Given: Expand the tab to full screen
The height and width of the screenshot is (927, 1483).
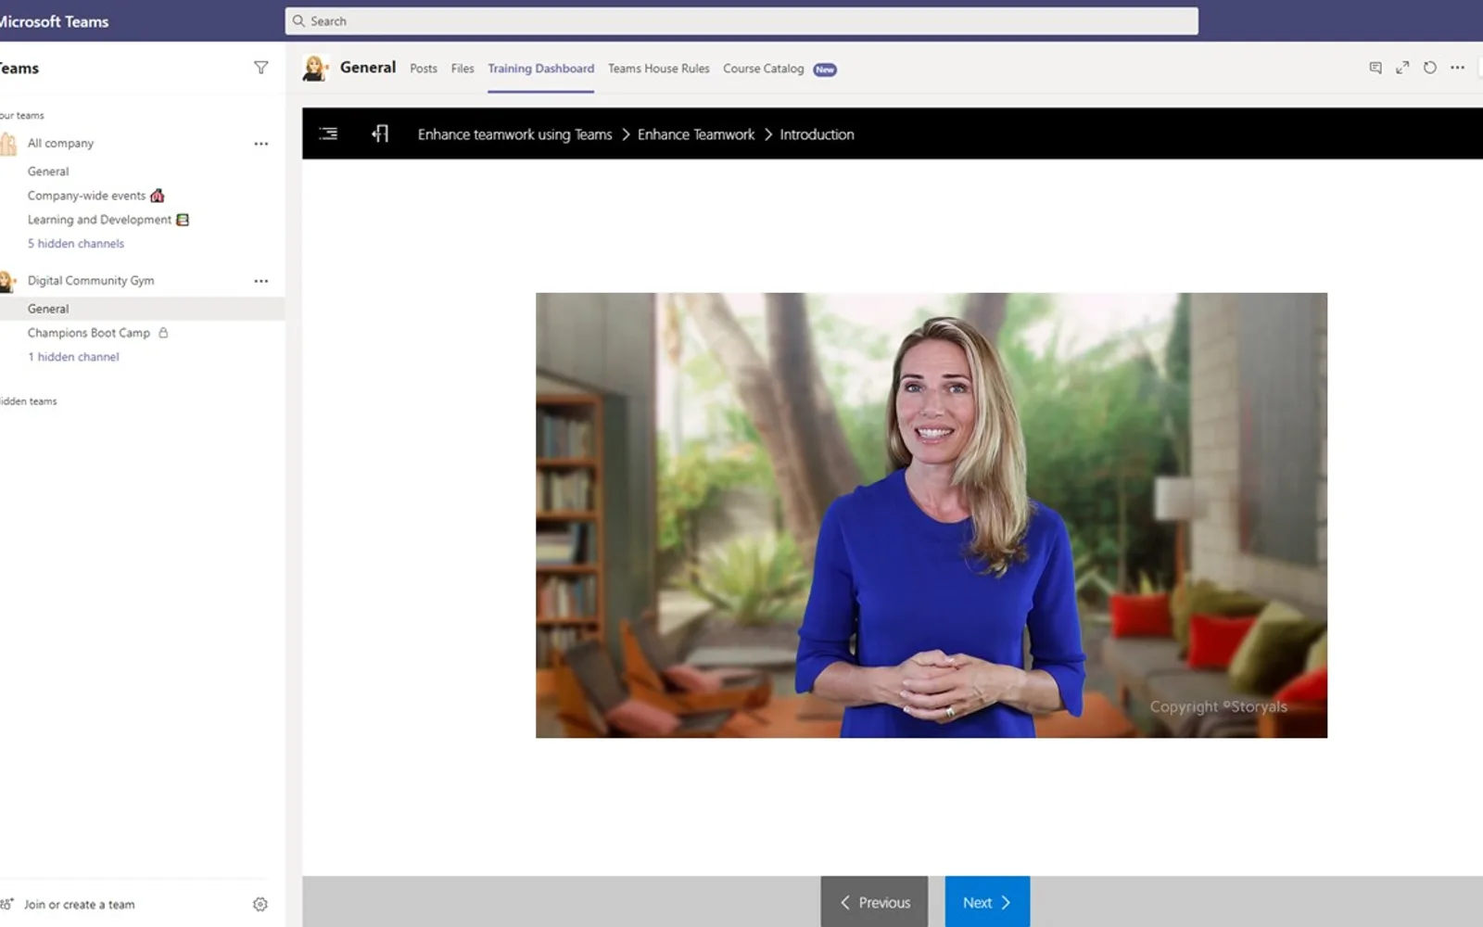Looking at the screenshot, I should click(1402, 68).
